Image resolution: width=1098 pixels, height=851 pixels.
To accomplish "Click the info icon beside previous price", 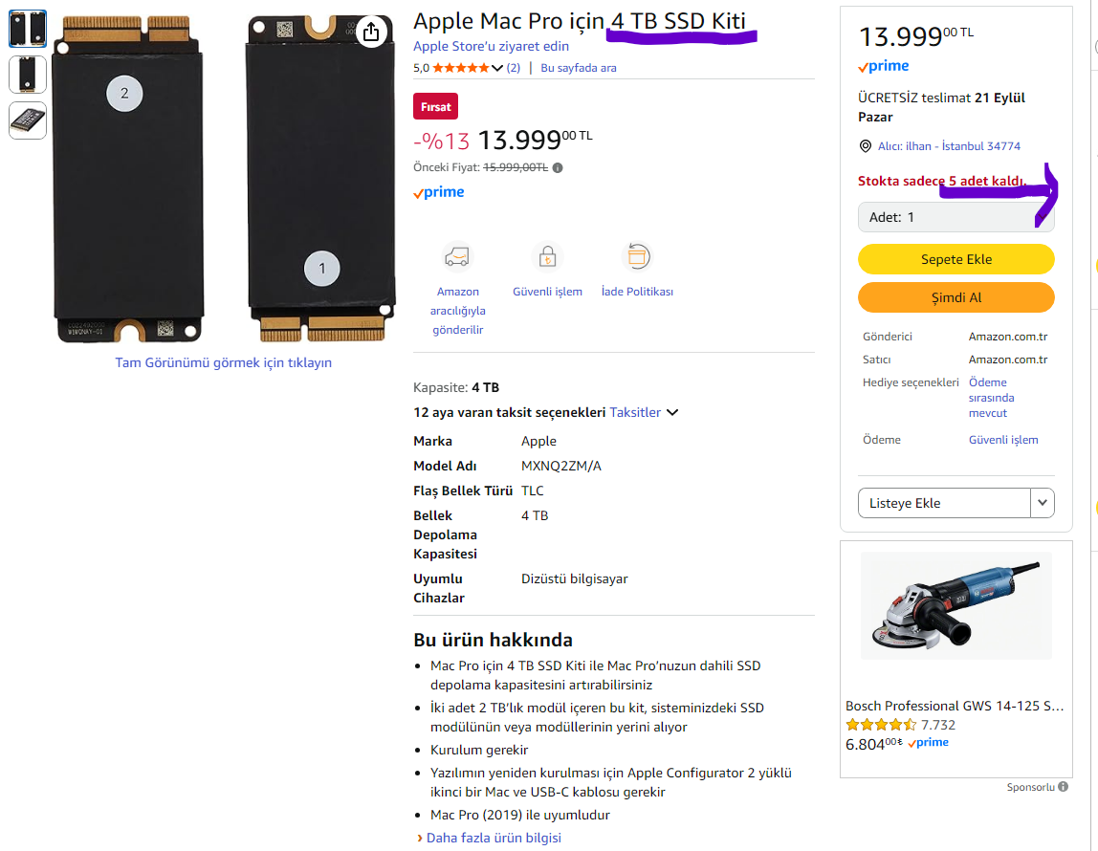I will [x=558, y=167].
